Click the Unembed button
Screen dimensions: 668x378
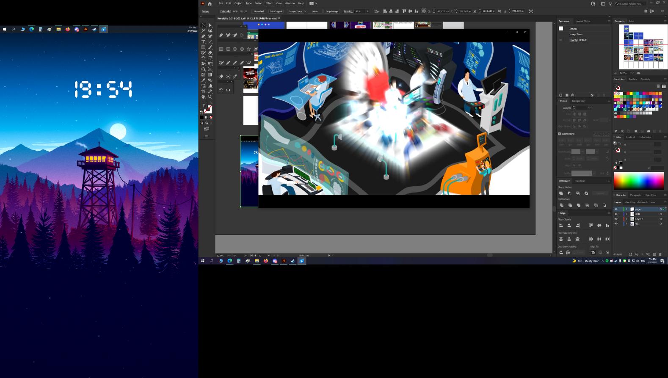[259, 11]
